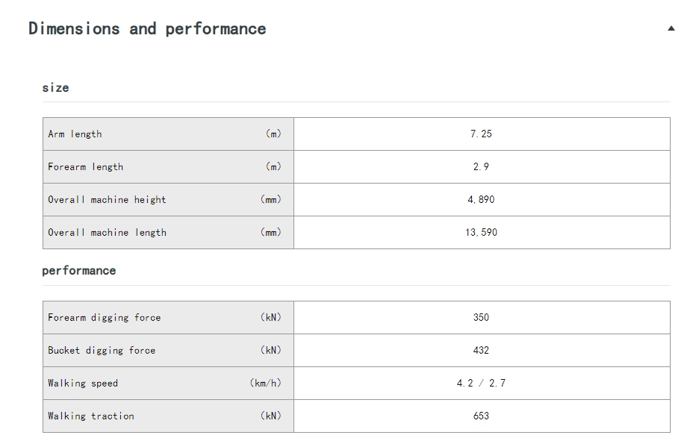The width and height of the screenshot is (696, 441).
Task: Click the Overall machine height label
Action: pos(107,200)
